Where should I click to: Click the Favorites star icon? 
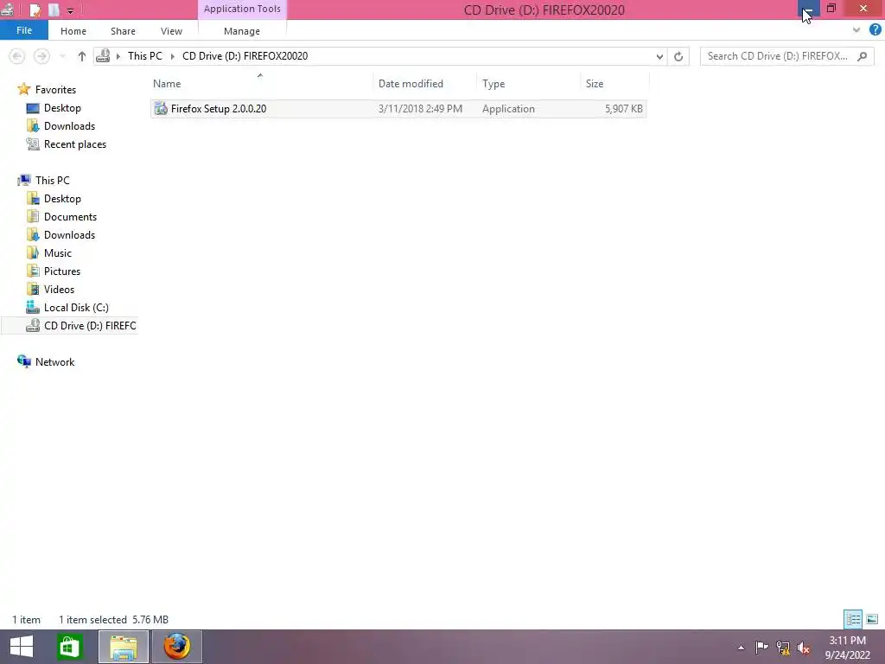(23, 89)
